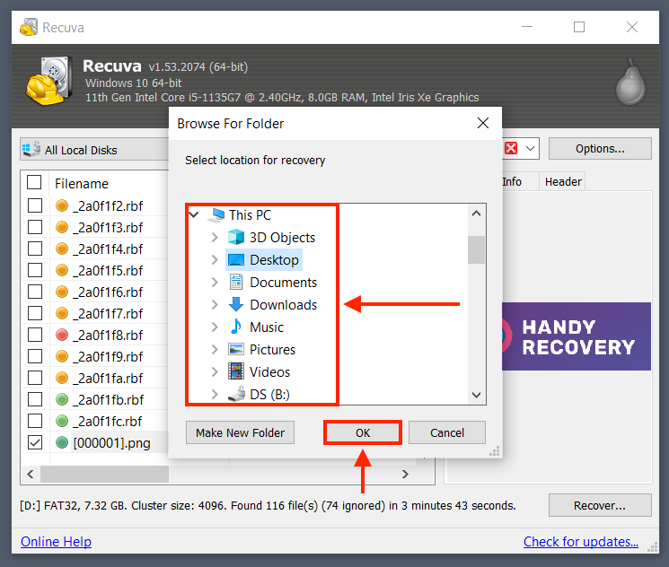Screen dimensions: 669x567
Task: Expand the Documents node
Action: [215, 282]
